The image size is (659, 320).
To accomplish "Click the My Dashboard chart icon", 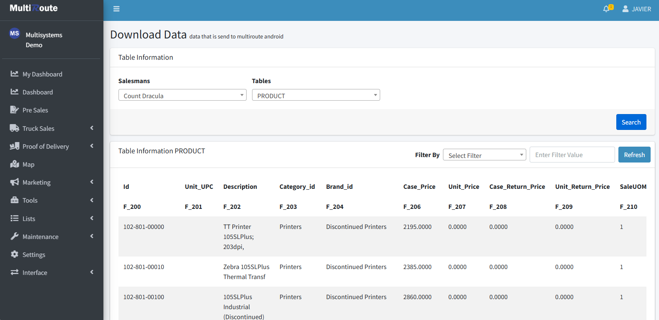I will point(15,74).
